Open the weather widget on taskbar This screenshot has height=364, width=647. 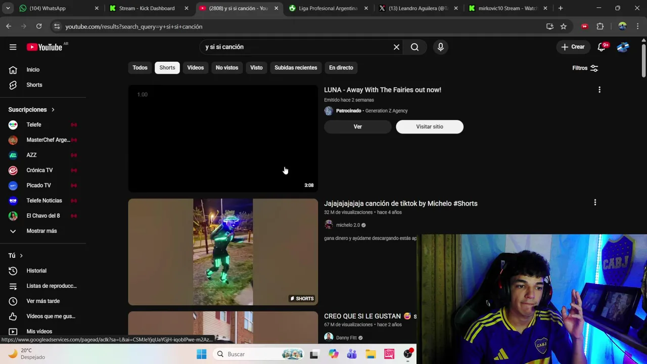28,354
